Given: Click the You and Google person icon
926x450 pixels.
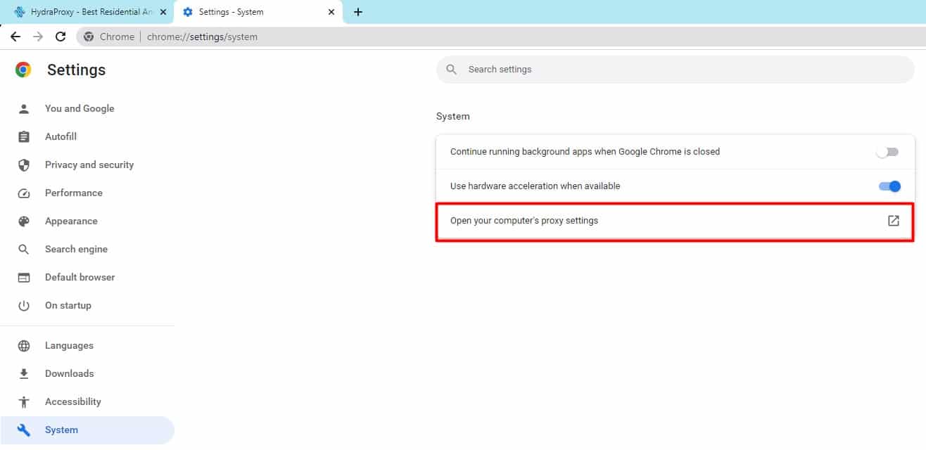Looking at the screenshot, I should tap(25, 108).
